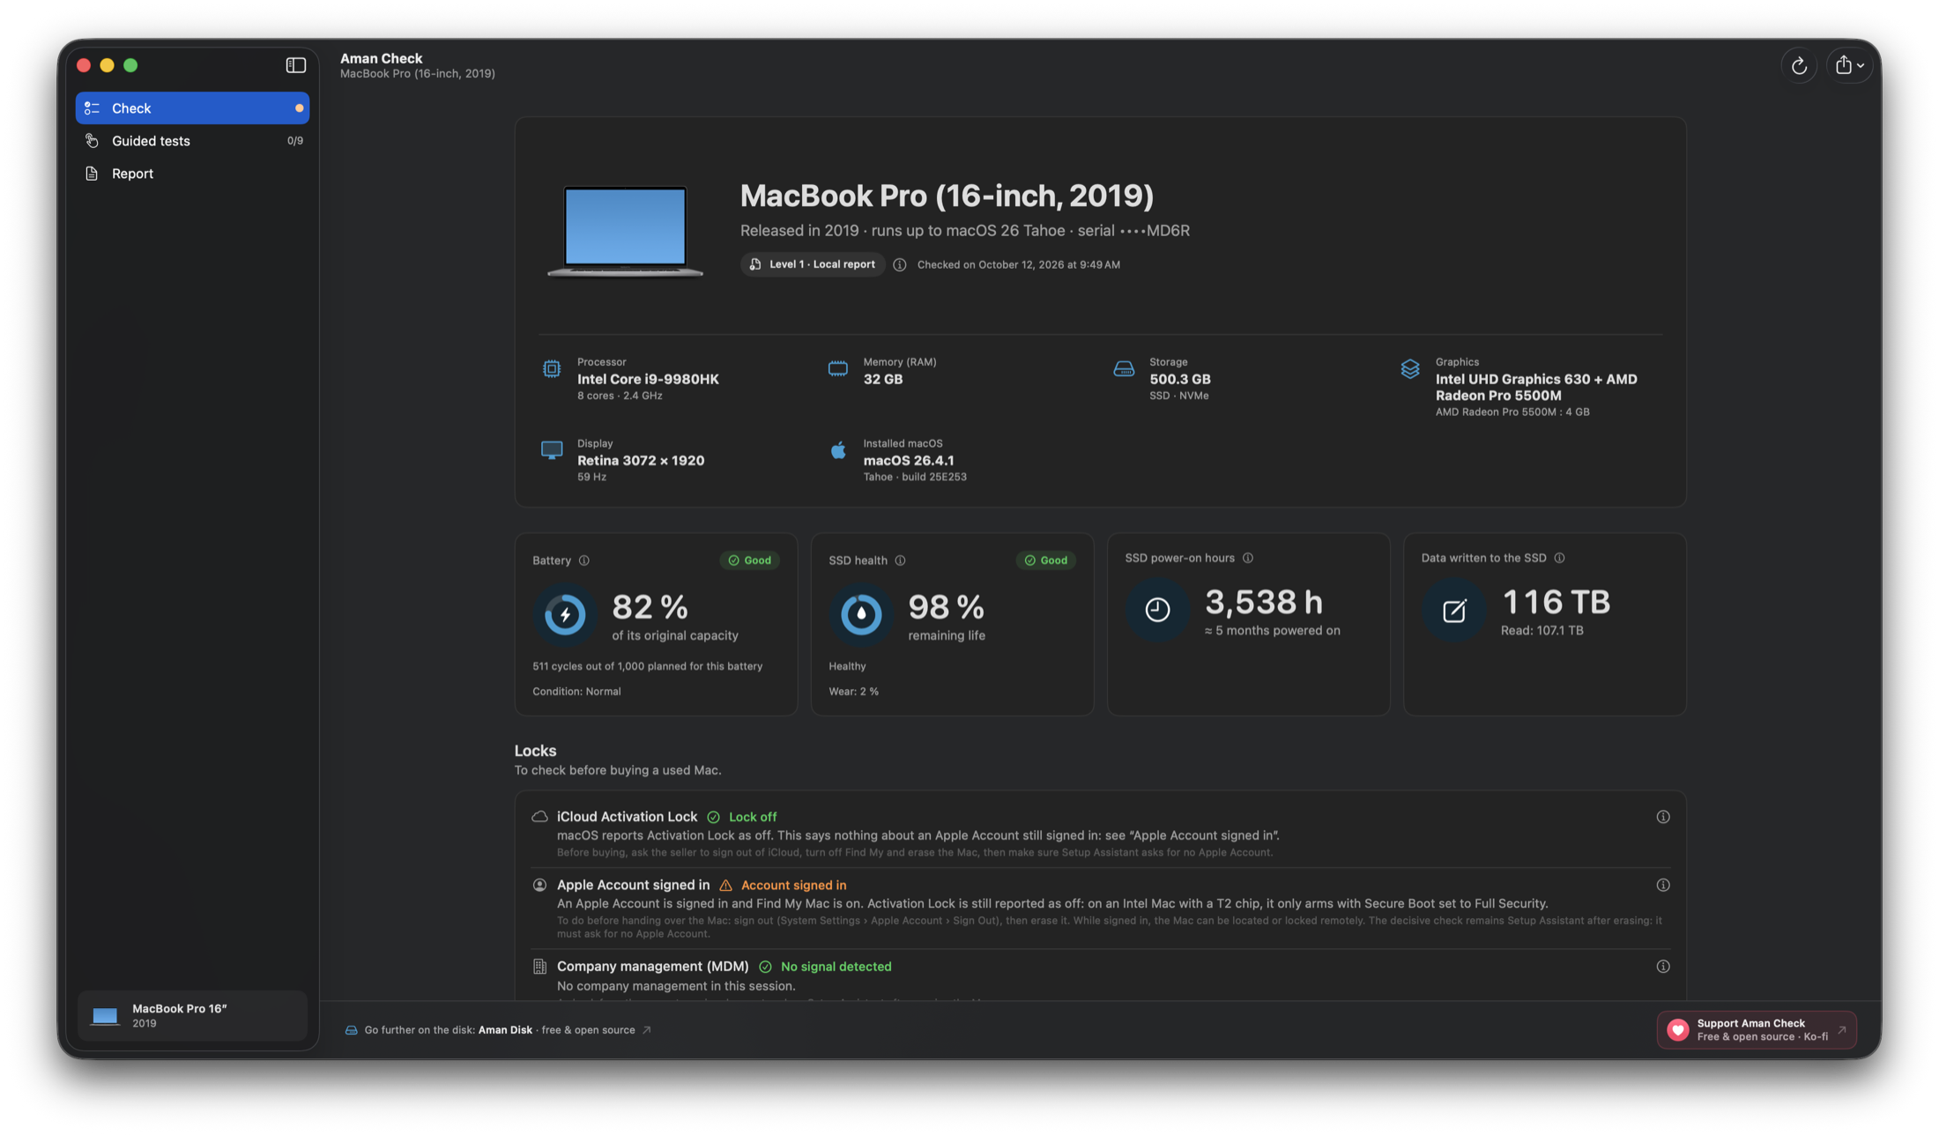Click the Storage drive icon
The image size is (1939, 1135).
coord(1124,369)
